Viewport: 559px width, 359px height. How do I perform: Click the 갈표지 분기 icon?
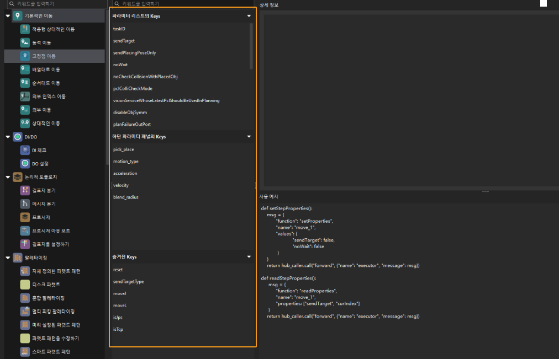pos(25,190)
